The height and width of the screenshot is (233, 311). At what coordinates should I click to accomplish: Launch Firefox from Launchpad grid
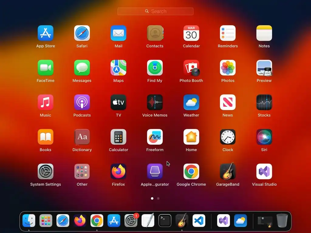[x=118, y=171]
